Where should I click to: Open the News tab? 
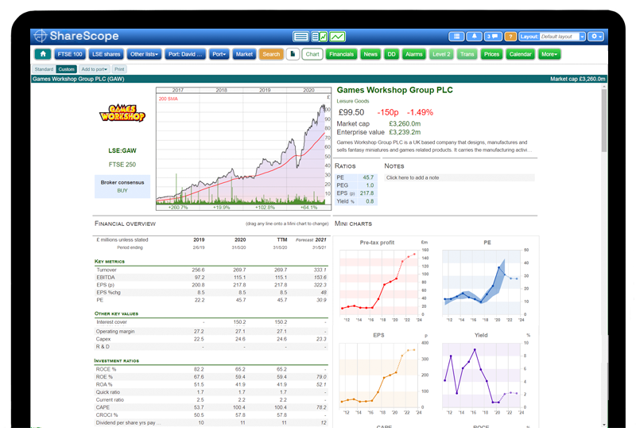pos(370,54)
